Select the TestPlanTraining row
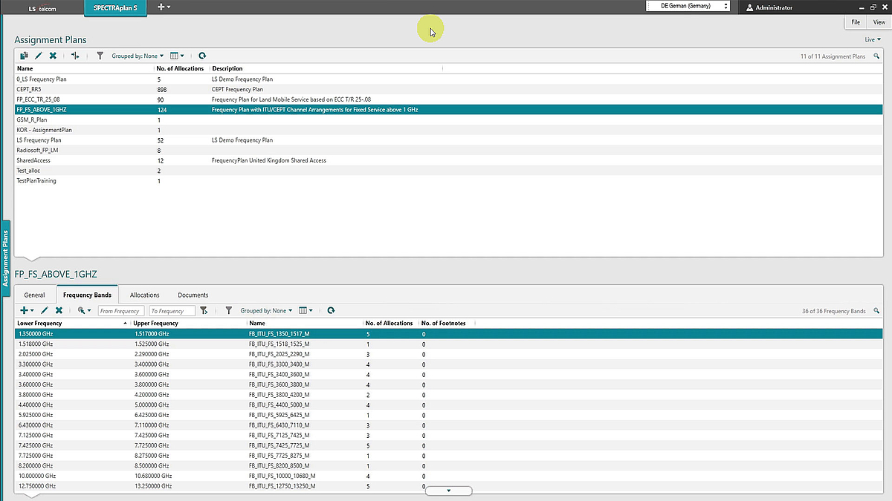The width and height of the screenshot is (892, 501). point(448,180)
